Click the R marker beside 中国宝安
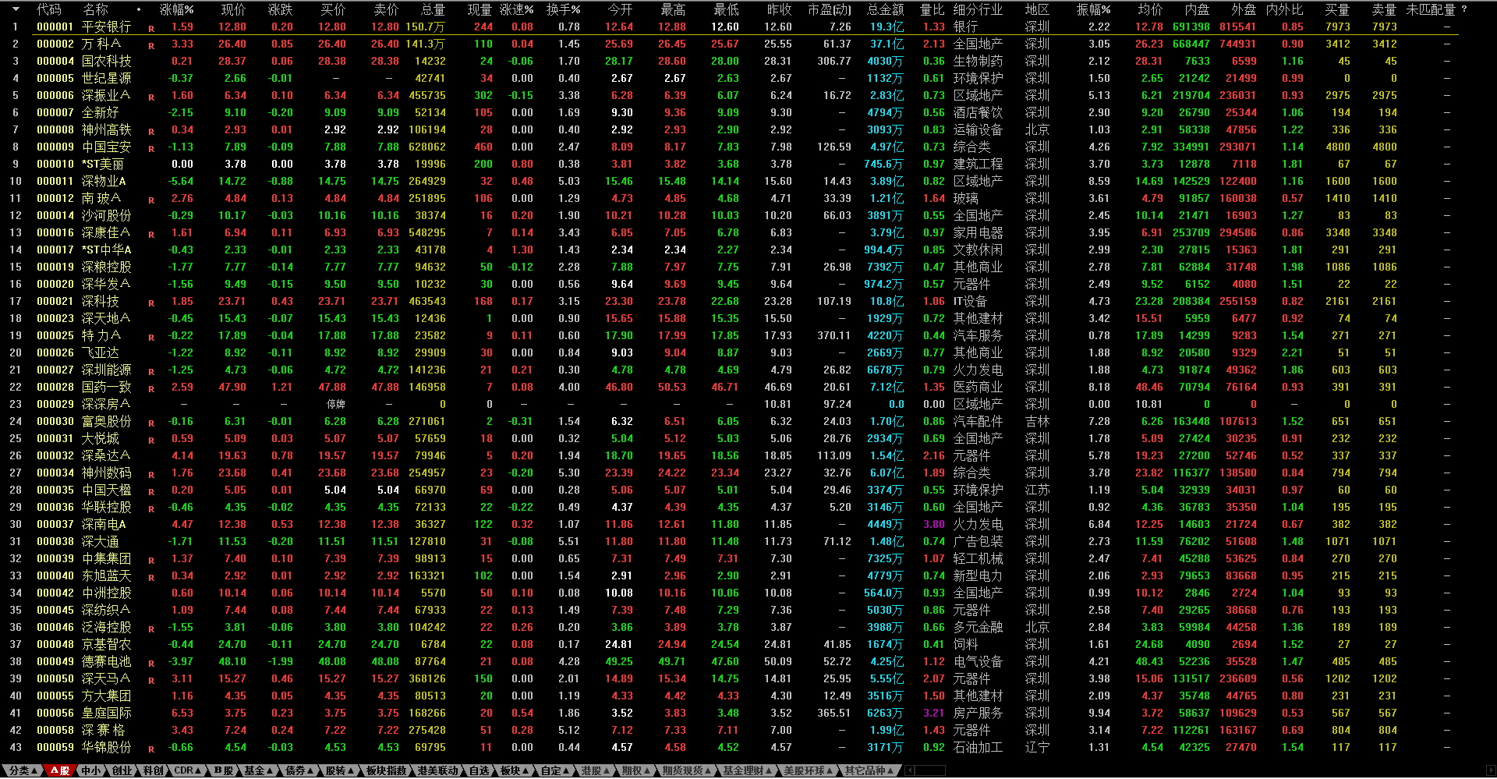 [x=151, y=149]
